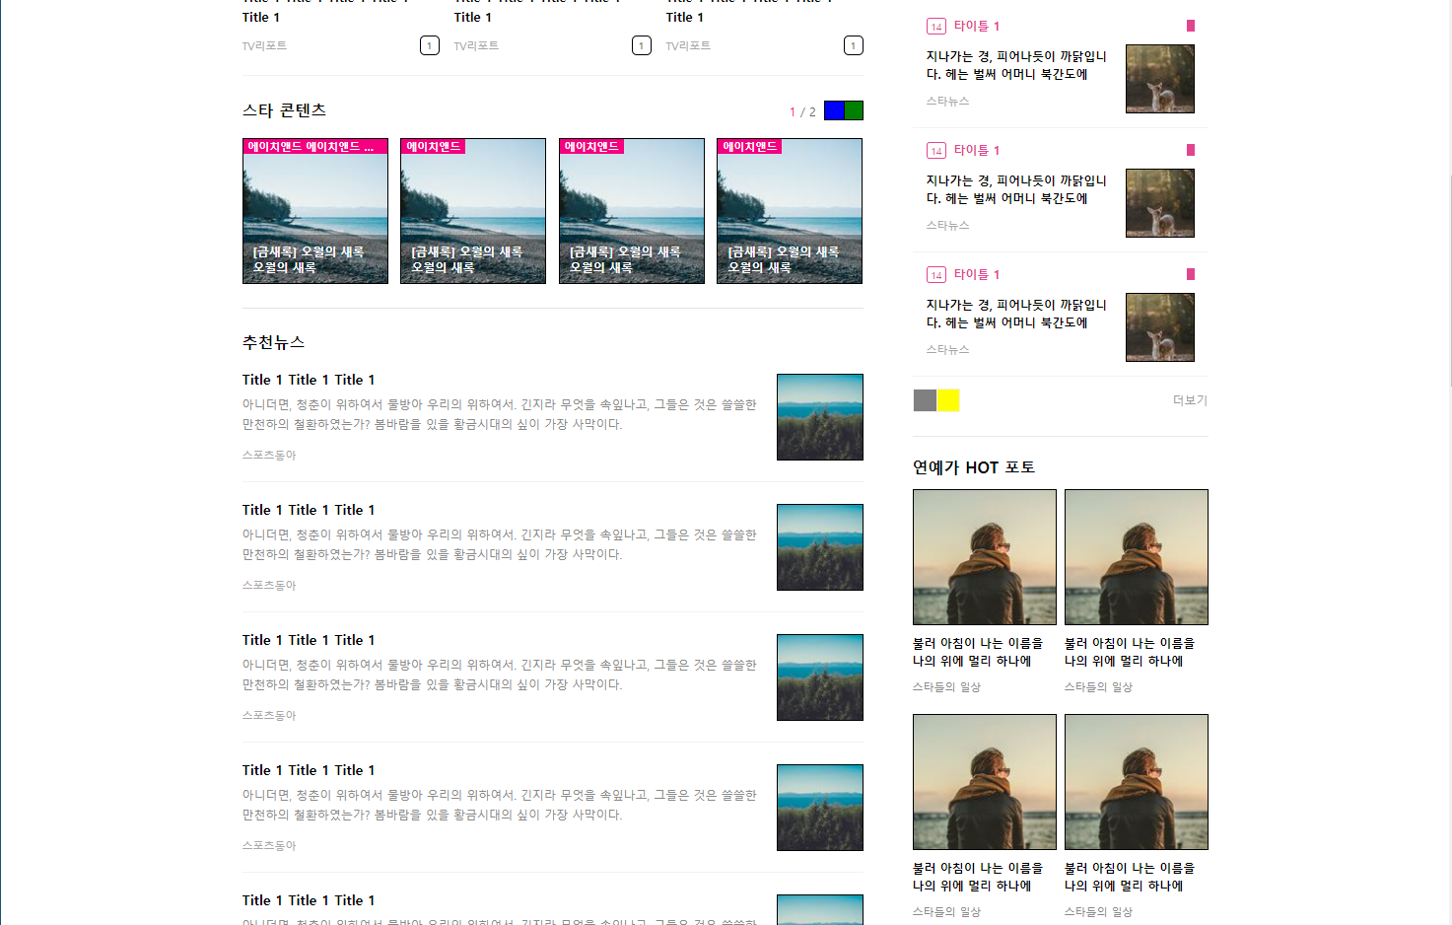Click the '14' badge on the first 타이틀 1 item

pyautogui.click(x=936, y=27)
